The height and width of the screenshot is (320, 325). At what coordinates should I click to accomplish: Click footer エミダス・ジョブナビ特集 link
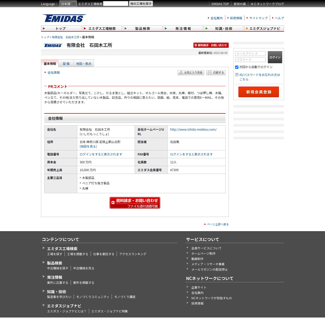pyautogui.click(x=110, y=311)
